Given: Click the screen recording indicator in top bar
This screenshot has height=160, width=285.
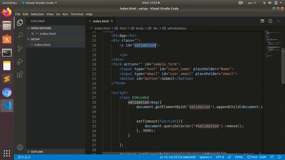Looking at the screenshot, I should 240,3.
